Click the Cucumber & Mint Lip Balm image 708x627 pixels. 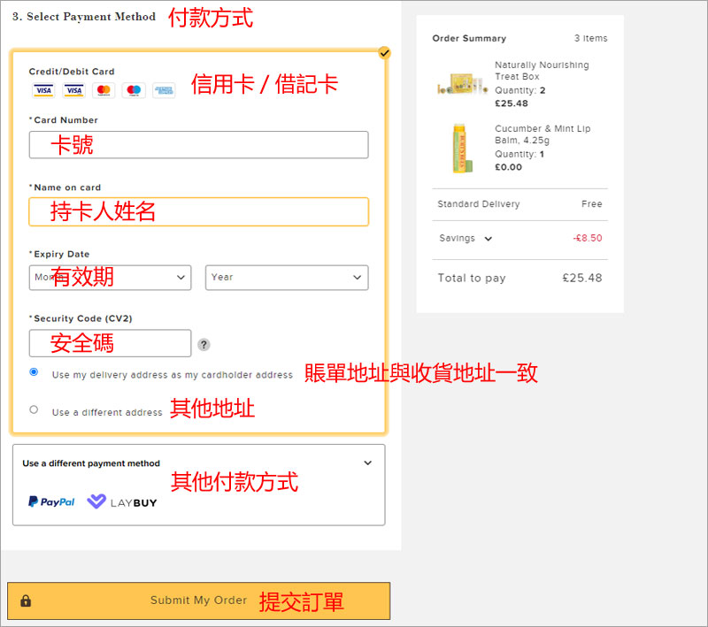pyautogui.click(x=459, y=148)
